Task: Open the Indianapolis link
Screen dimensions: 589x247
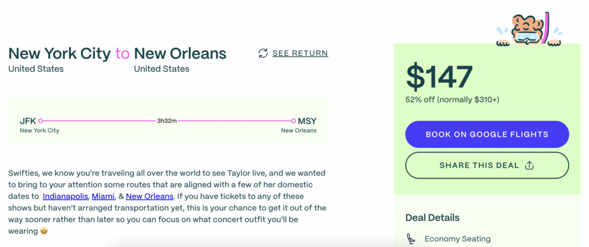Action: pyautogui.click(x=66, y=196)
